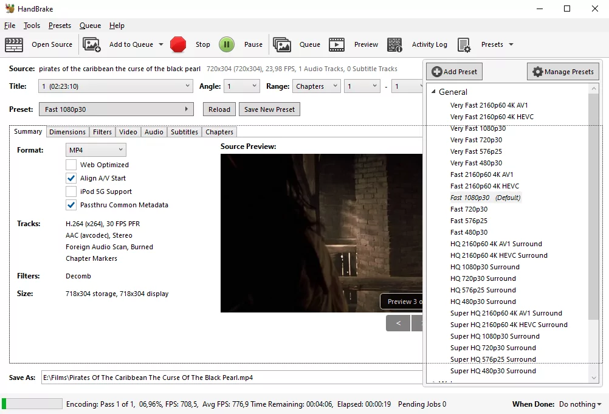
Task: Click the plus icon on Add Preset
Action: 437,72
